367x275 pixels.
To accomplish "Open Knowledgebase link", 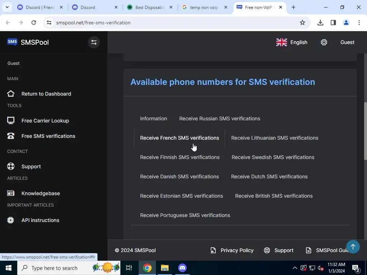I will [41, 193].
